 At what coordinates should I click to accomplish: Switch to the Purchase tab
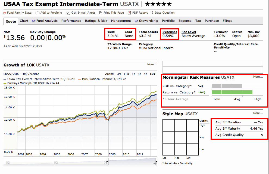(x=212, y=21)
